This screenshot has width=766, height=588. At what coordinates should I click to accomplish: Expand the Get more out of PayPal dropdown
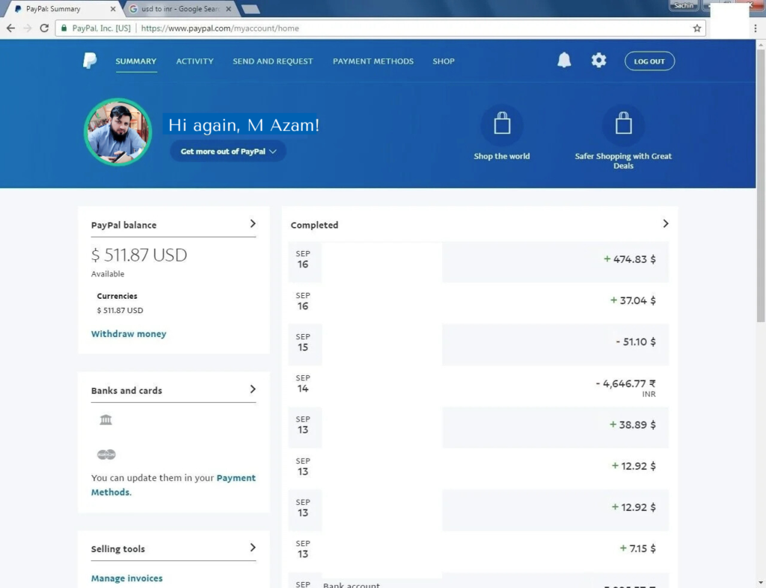click(228, 151)
